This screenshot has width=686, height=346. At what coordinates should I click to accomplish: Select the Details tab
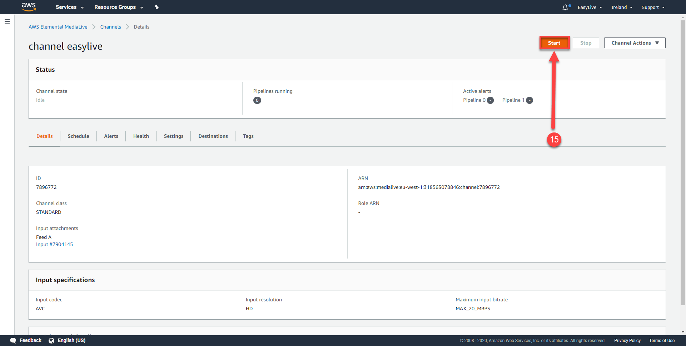point(45,136)
